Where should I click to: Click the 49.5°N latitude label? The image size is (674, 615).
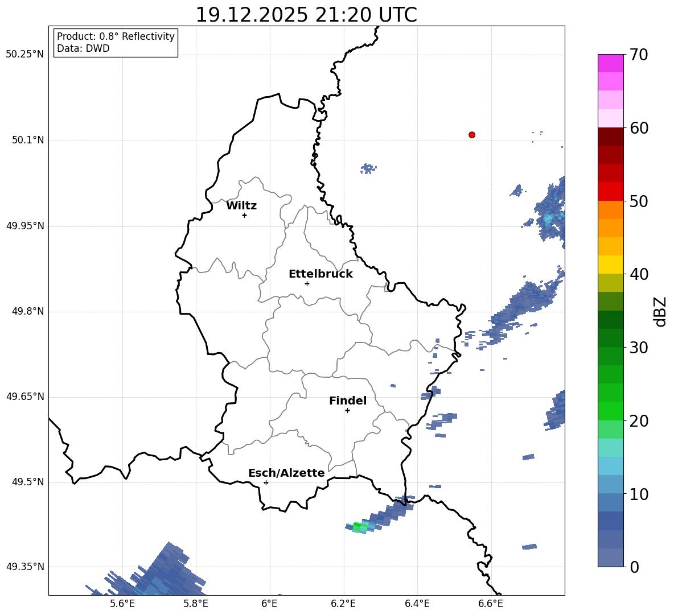(x=28, y=482)
